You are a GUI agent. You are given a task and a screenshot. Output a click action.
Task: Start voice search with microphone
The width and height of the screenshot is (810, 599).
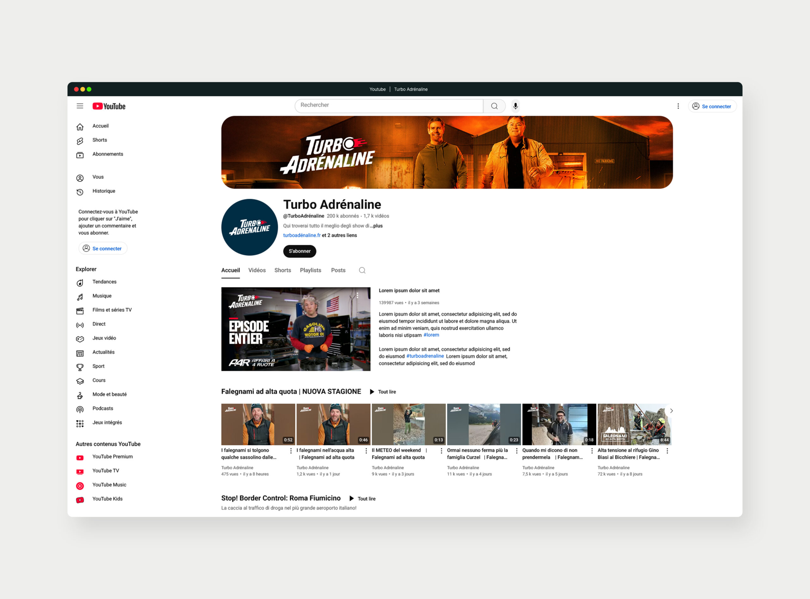[515, 106]
